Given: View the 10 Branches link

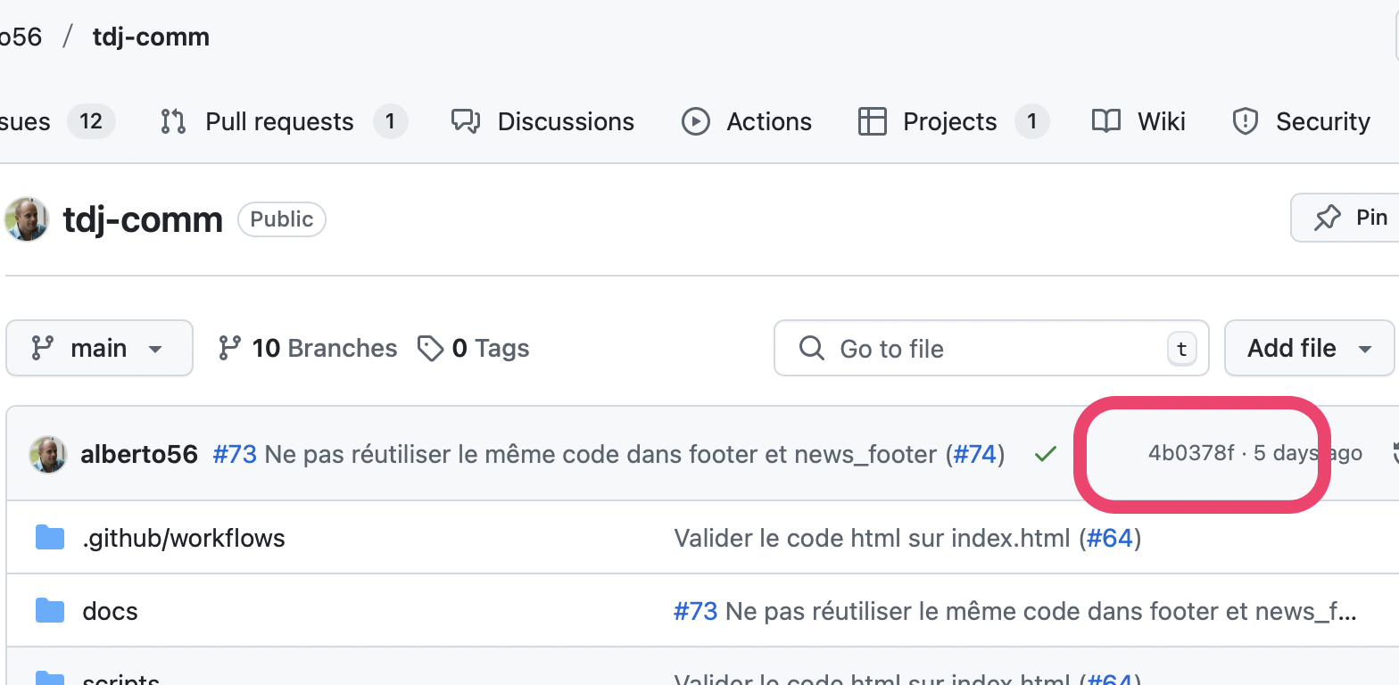Looking at the screenshot, I should 308,348.
